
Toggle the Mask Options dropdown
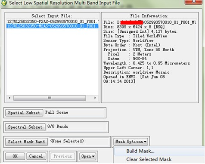(x=131, y=142)
